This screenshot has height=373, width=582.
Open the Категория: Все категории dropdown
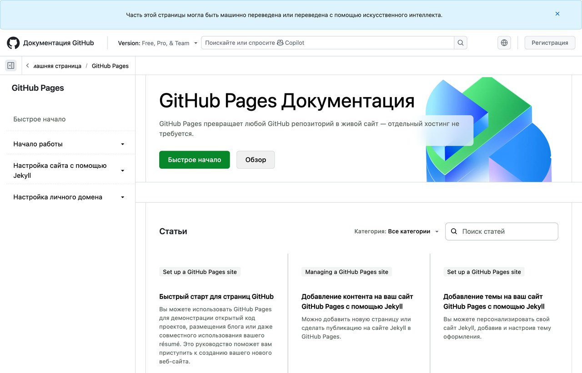point(397,231)
